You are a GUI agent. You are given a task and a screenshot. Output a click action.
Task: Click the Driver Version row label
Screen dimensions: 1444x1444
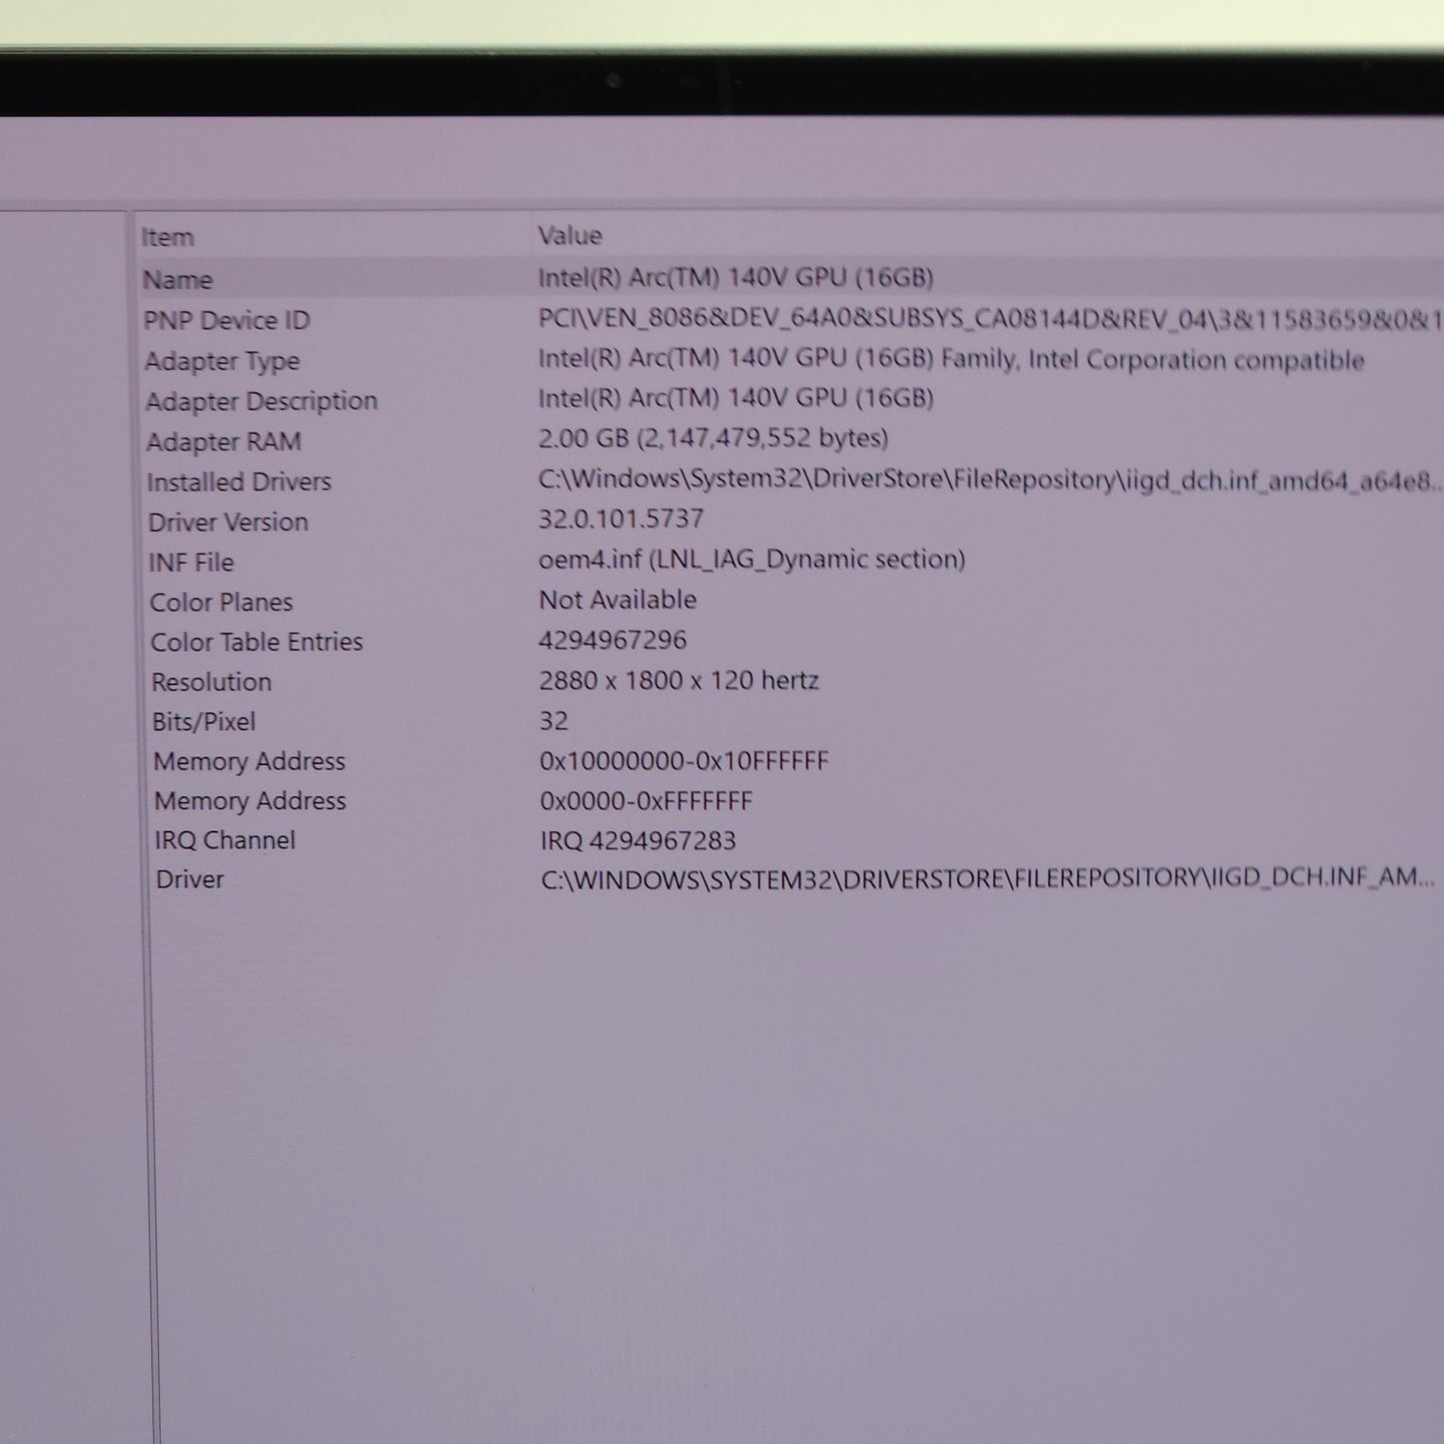[x=228, y=523]
